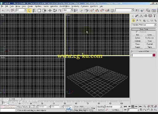Open the reference coordinate 'View' dropdown
The image size is (158, 114).
[72, 10]
